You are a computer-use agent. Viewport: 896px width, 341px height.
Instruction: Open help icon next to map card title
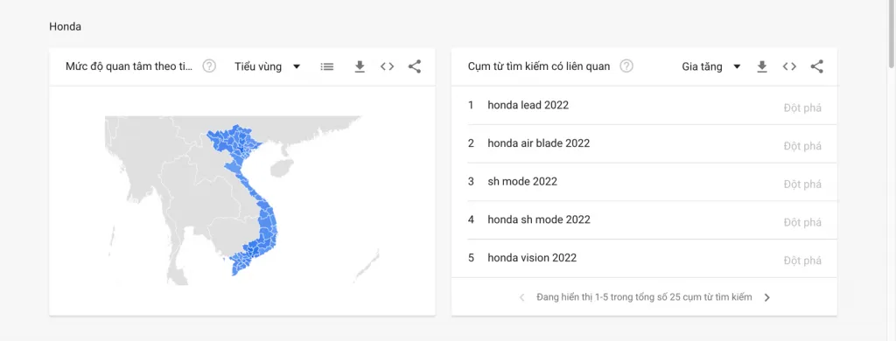(210, 66)
